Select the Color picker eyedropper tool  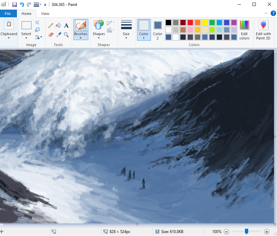pyautogui.click(x=59, y=35)
